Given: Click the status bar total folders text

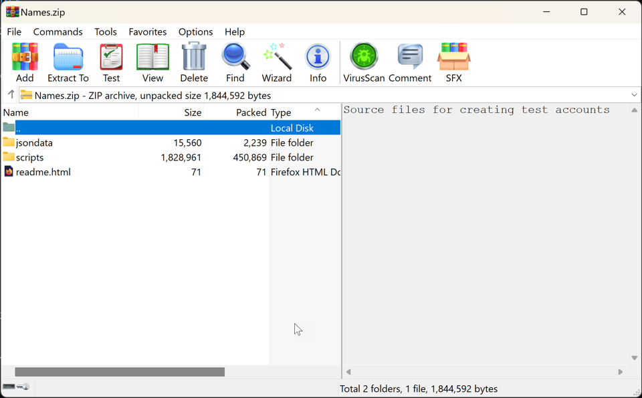Looking at the screenshot, I should [419, 389].
